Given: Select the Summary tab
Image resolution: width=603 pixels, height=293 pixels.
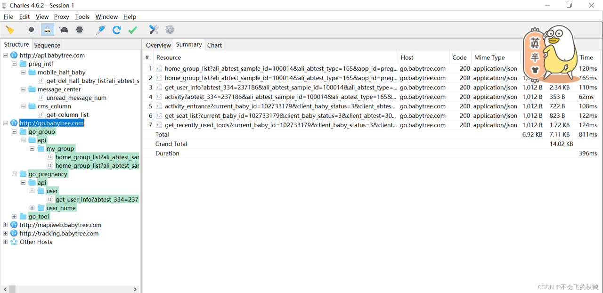Looking at the screenshot, I should (x=189, y=44).
